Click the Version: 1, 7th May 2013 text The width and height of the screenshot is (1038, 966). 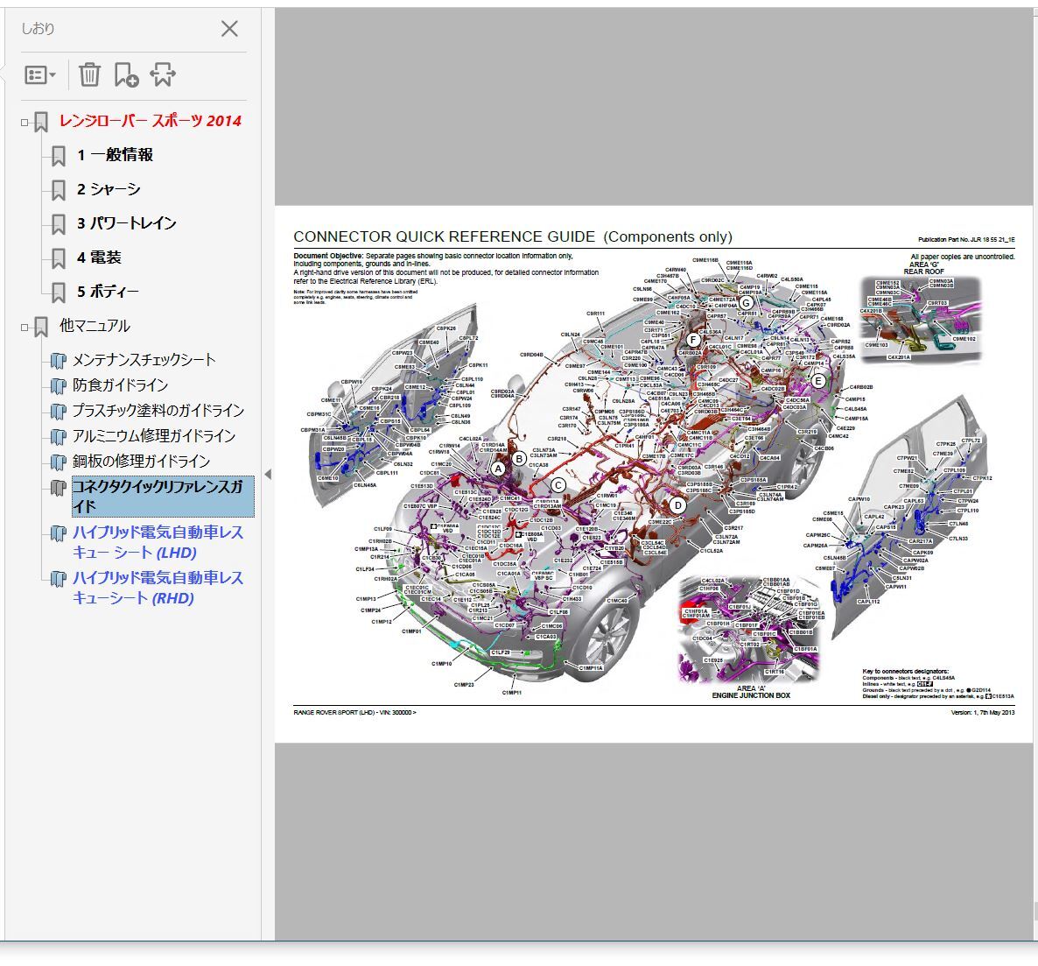point(982,713)
